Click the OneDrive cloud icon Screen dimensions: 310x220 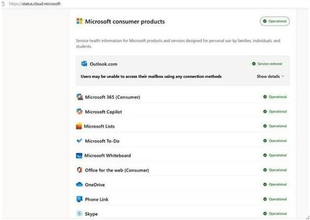pyautogui.click(x=79, y=185)
